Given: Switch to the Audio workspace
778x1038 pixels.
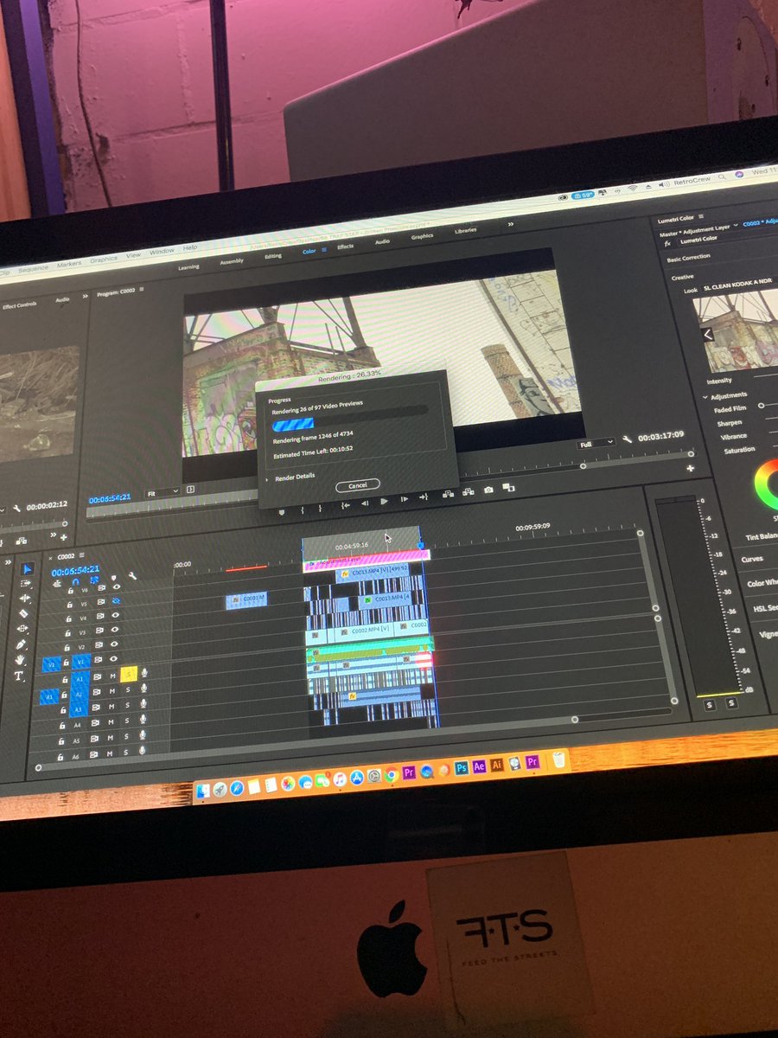Looking at the screenshot, I should click(x=382, y=241).
